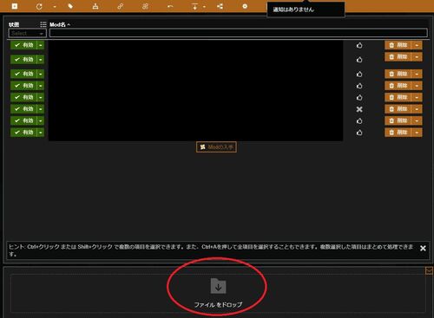
Task: Open the column list toggle icon
Action: (x=43, y=24)
